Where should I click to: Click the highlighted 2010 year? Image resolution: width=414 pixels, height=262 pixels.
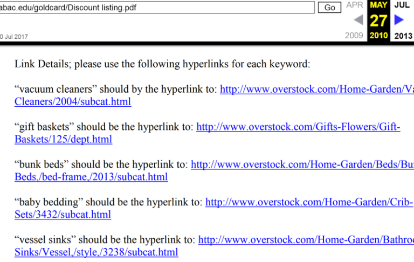click(x=378, y=36)
